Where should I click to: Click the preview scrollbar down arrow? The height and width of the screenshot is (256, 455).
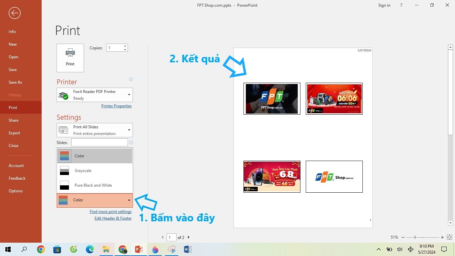[x=451, y=223]
